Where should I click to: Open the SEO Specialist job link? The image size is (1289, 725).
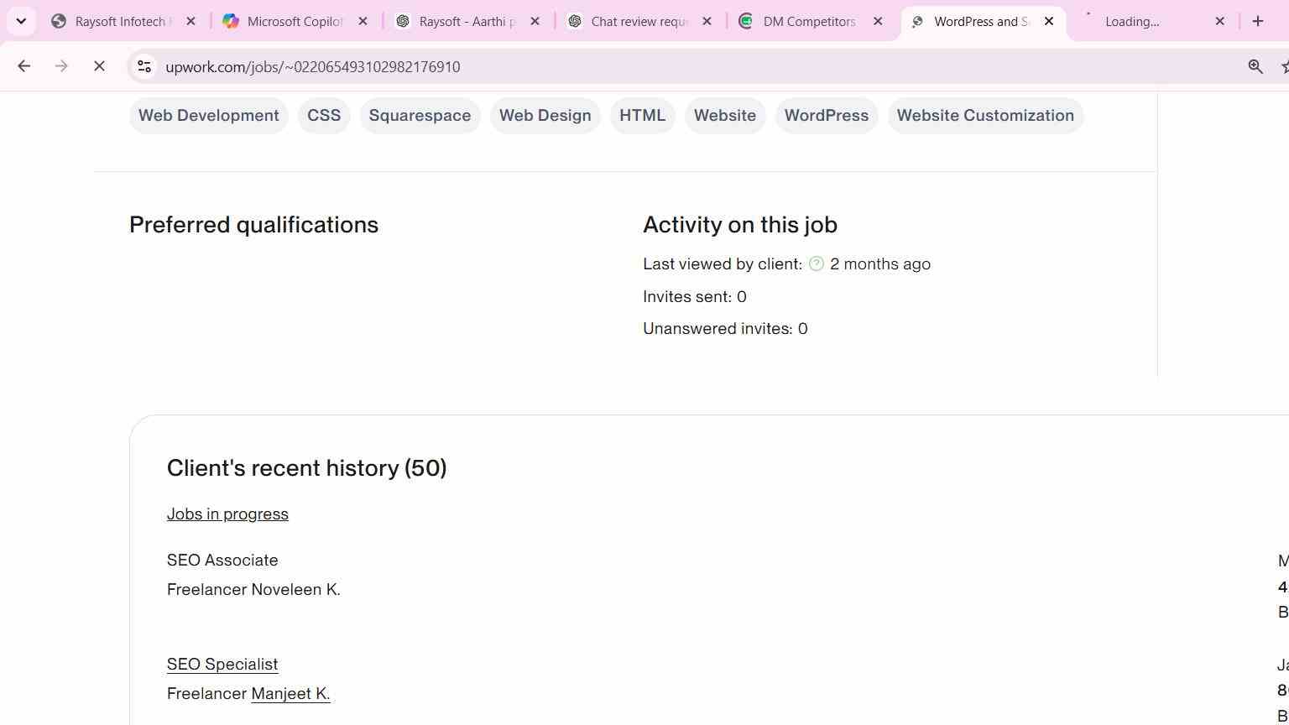pyautogui.click(x=222, y=665)
